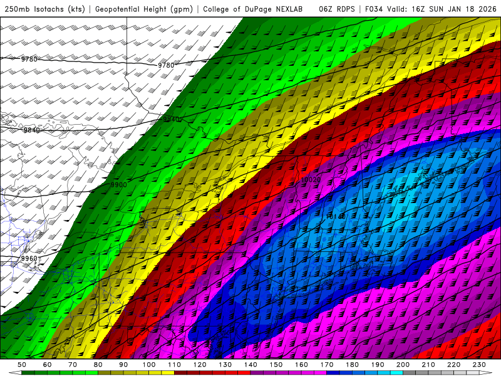
Task: Click the 9840 contour label near the green band
Action: tap(171, 119)
